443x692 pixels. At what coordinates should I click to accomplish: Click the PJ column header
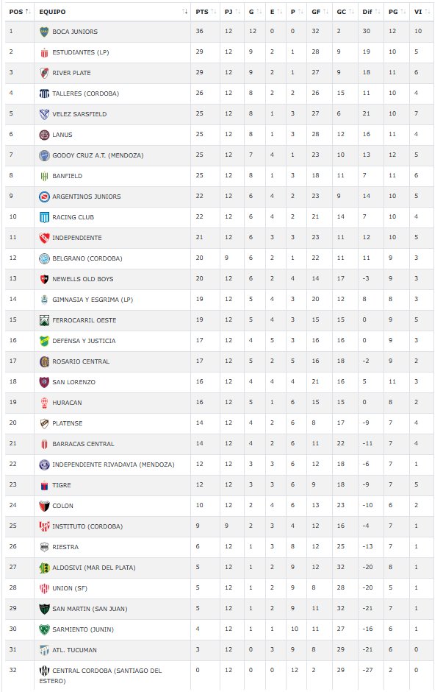(228, 12)
